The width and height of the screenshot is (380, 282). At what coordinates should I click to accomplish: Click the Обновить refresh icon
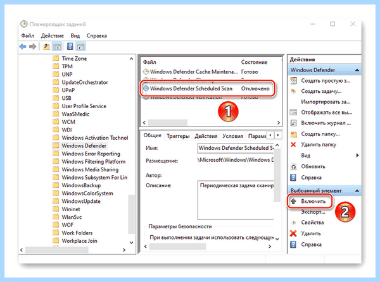[x=293, y=166]
